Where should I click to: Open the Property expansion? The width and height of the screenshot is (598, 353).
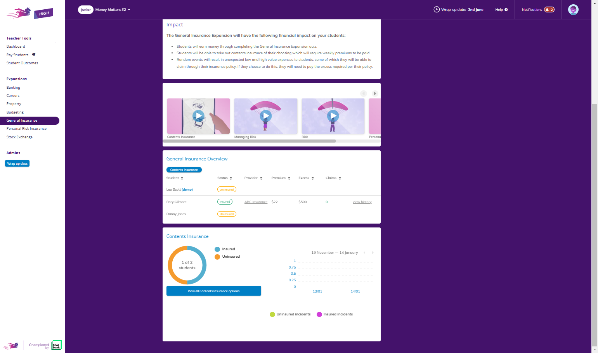pyautogui.click(x=14, y=104)
